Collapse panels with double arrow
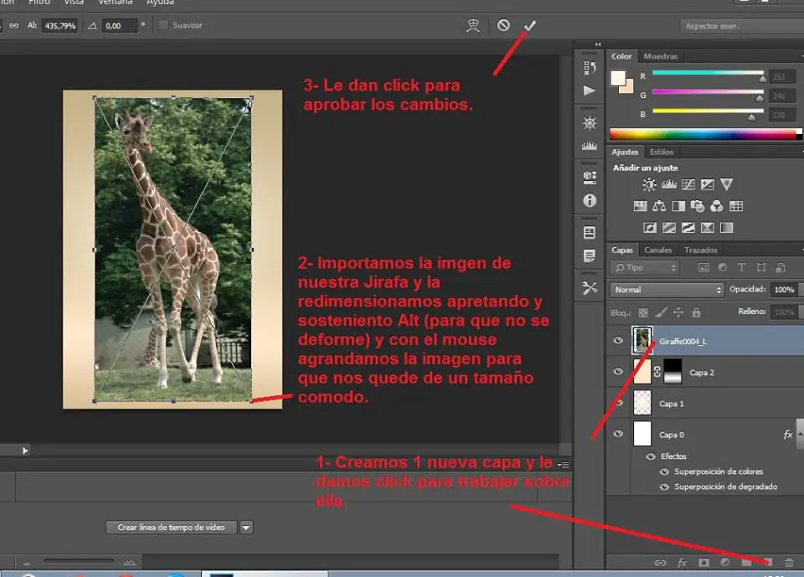Screen dimensions: 804x577 (x=598, y=44)
